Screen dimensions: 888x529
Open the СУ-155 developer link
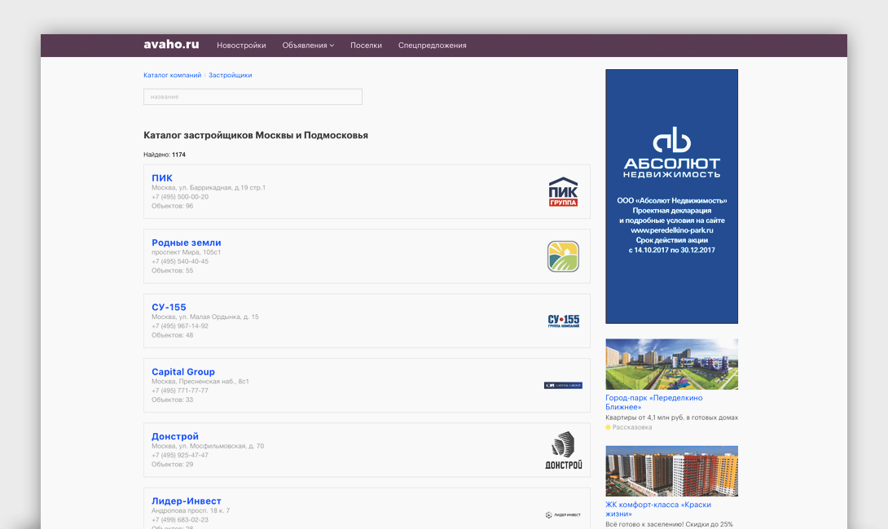click(x=169, y=307)
